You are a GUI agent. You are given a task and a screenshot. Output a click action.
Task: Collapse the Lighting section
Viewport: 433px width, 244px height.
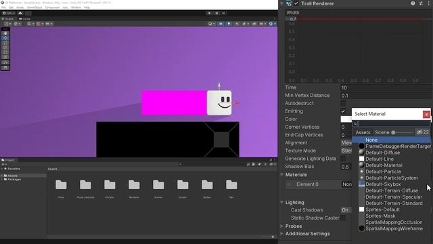click(x=282, y=203)
